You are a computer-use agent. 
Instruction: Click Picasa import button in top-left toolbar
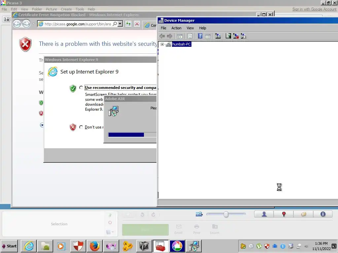coord(7,19)
